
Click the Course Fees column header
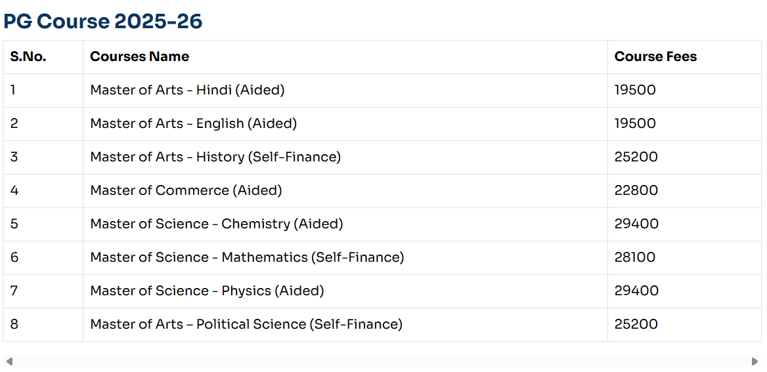click(x=655, y=57)
